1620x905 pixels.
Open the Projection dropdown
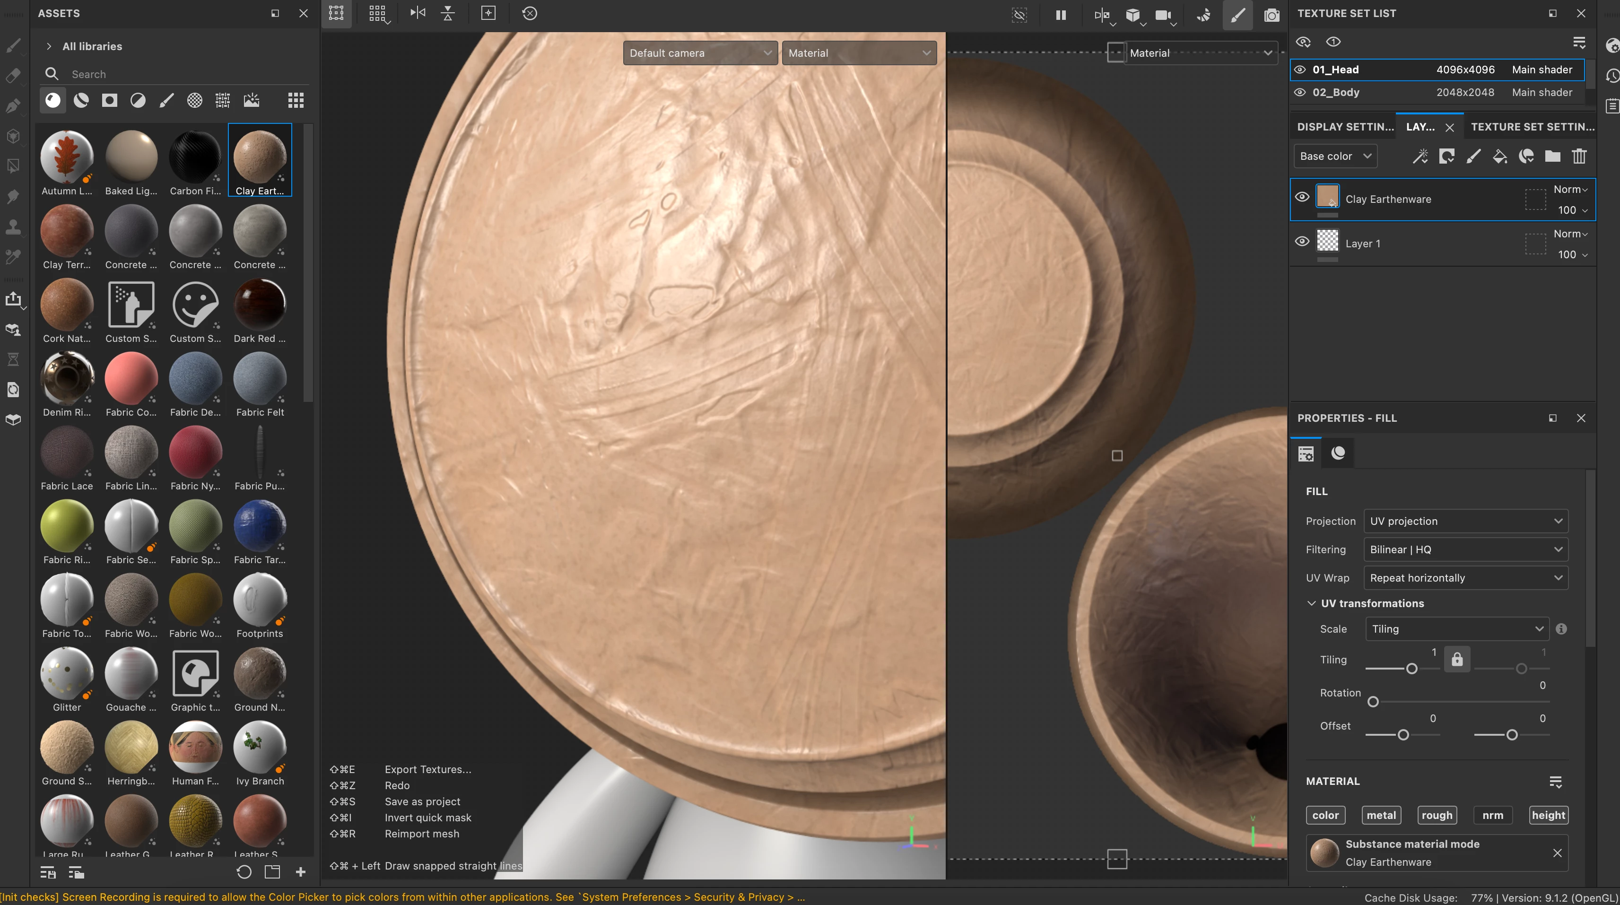coord(1465,521)
